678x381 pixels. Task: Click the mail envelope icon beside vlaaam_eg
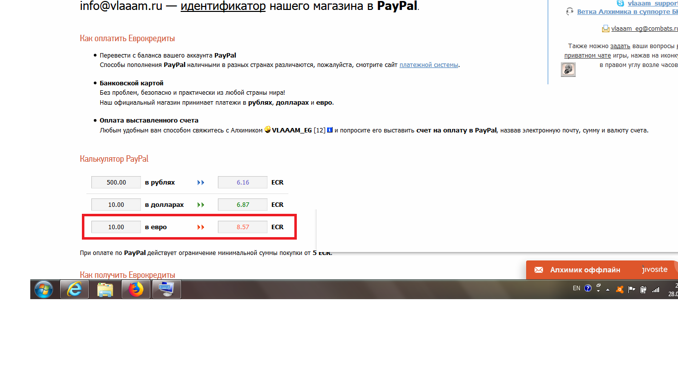click(606, 29)
